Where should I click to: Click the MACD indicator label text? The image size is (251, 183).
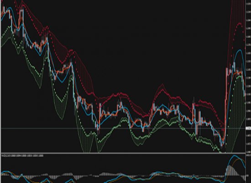tap(22, 156)
